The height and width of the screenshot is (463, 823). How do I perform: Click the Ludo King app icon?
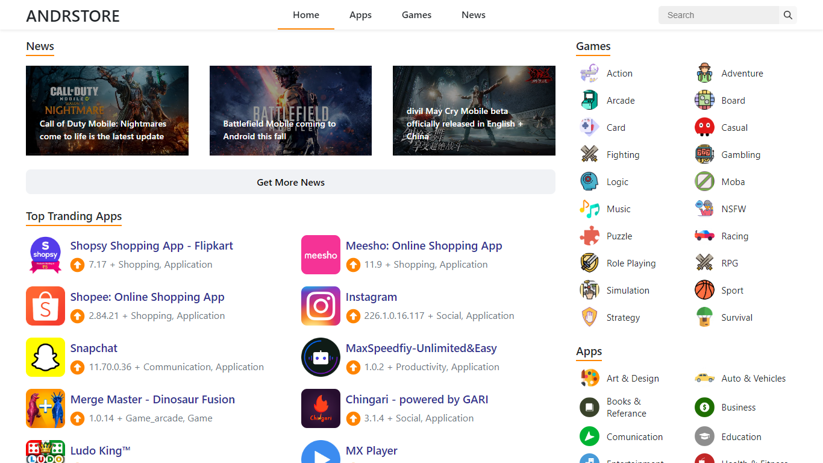[x=46, y=452]
